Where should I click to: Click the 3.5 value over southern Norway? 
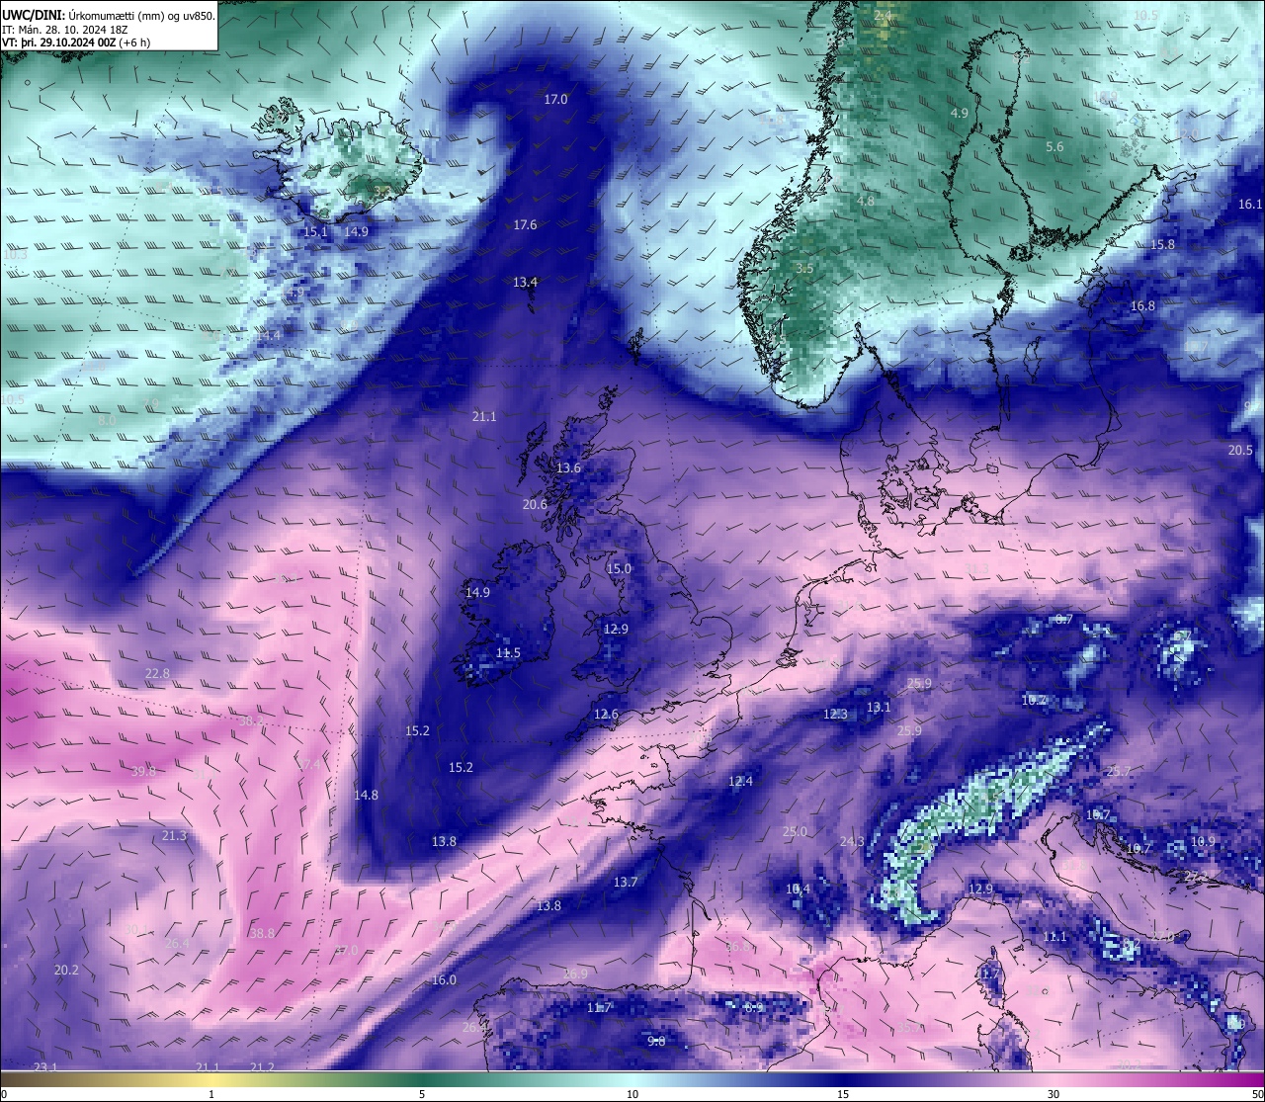tap(804, 268)
